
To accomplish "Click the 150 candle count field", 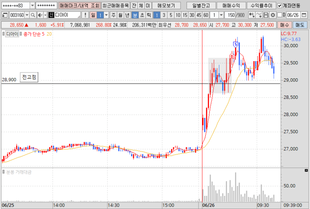I will tap(230, 15).
